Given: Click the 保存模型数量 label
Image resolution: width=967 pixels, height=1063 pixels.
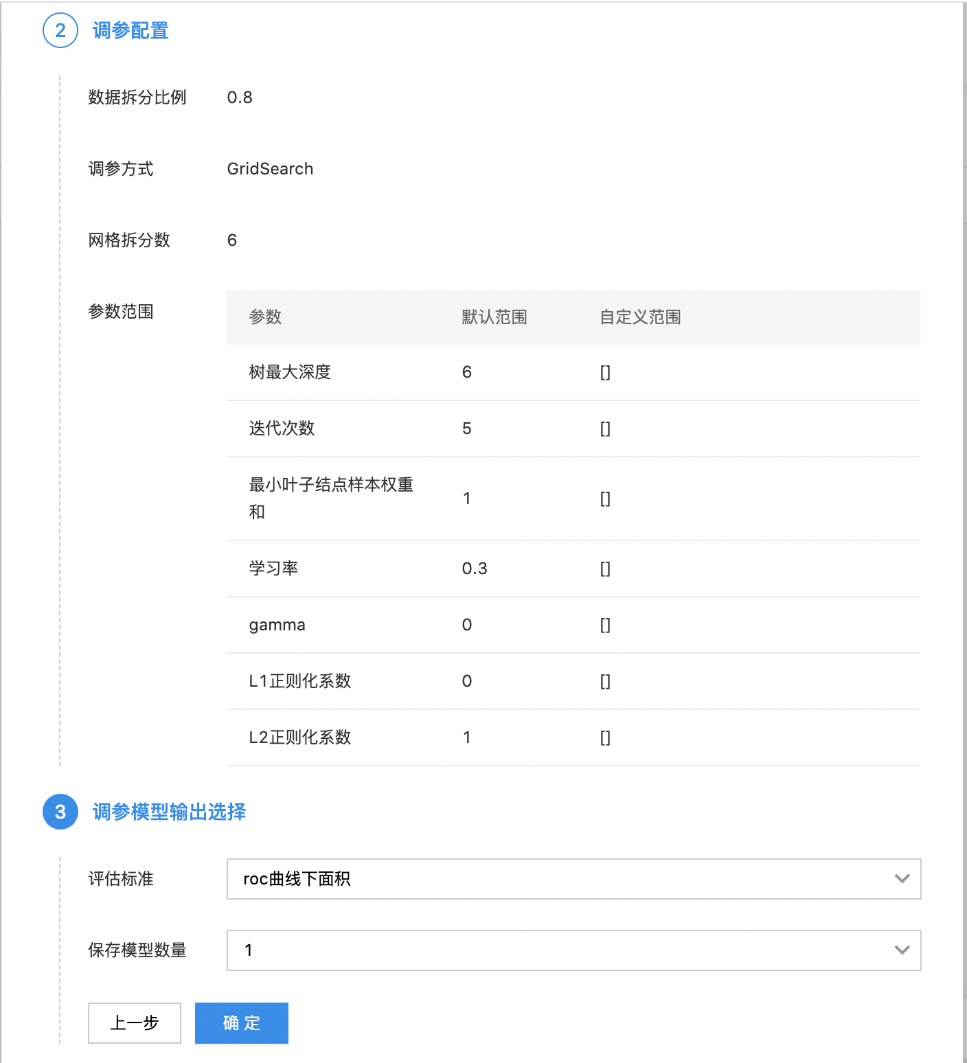Looking at the screenshot, I should click(137, 950).
